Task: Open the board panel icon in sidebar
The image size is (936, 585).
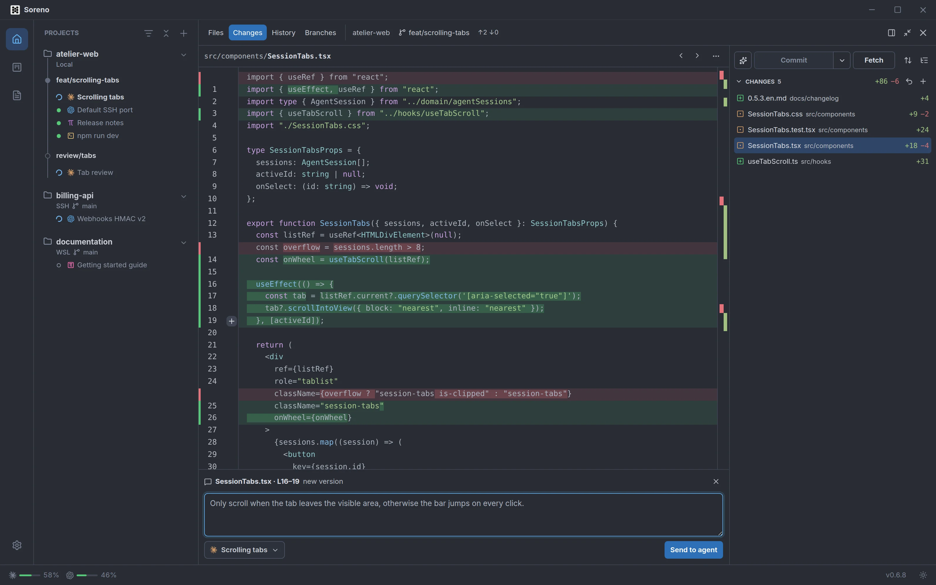Action: (x=17, y=67)
